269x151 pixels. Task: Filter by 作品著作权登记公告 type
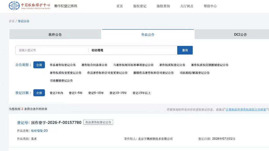click(63, 65)
